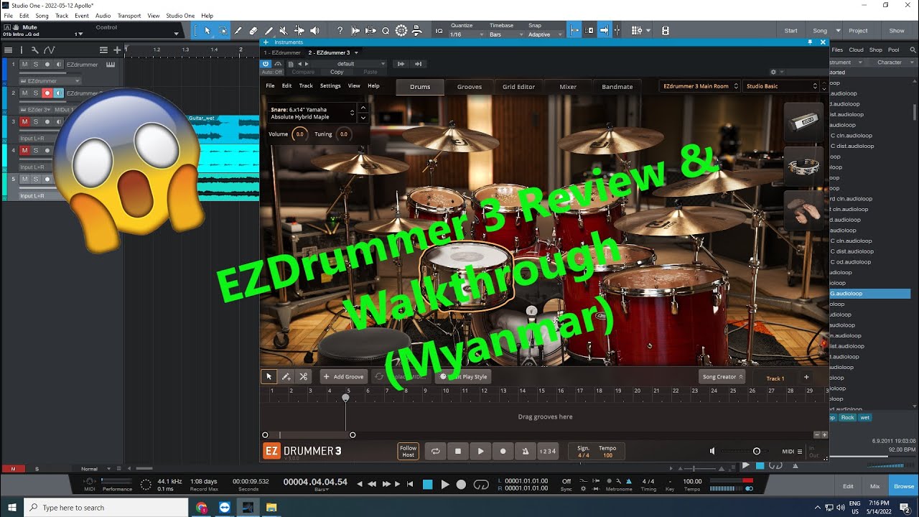Select the Listen speaker tool
This screenshot has height=517, width=919.
tap(314, 30)
